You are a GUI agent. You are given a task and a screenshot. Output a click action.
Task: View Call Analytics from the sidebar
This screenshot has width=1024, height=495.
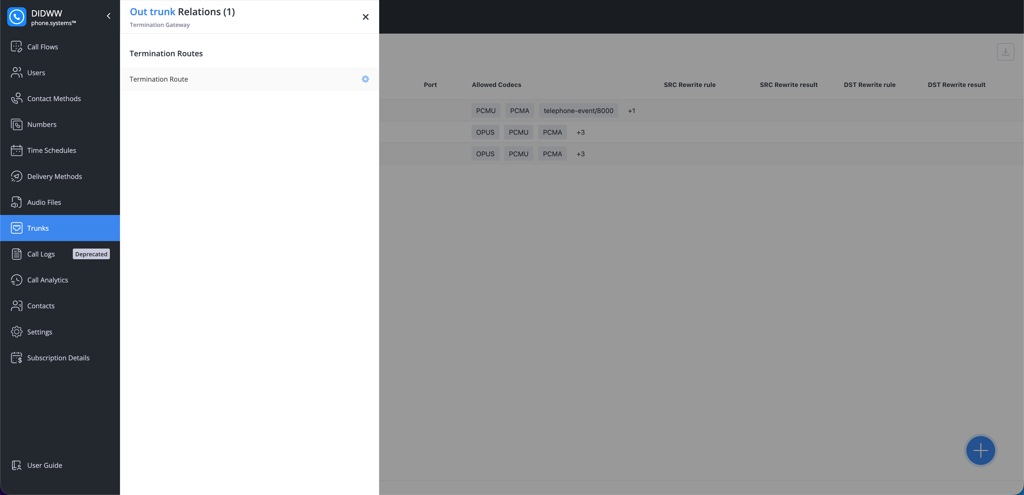pos(47,280)
